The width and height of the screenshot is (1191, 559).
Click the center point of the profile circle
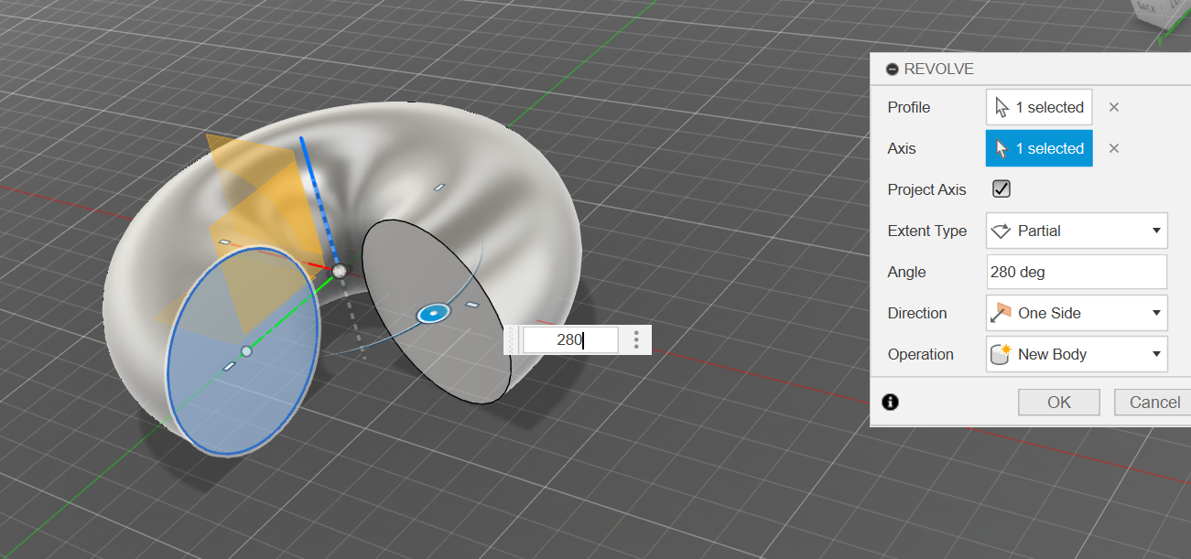(x=246, y=351)
